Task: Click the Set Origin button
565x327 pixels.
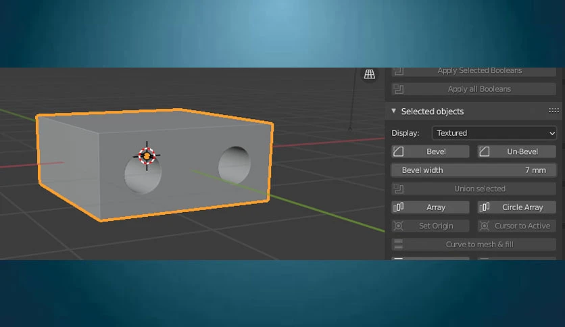Action: [431, 226]
